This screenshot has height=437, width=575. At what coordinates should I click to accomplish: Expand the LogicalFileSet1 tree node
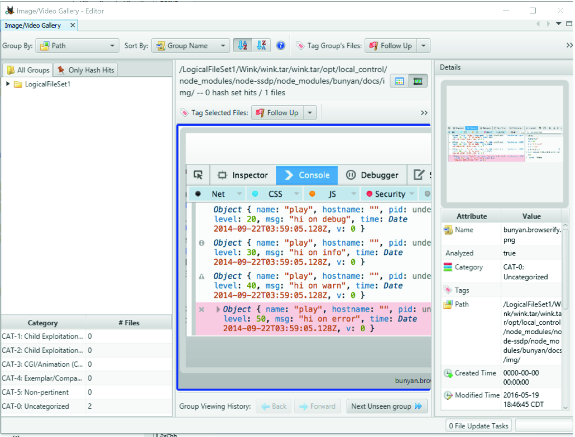point(8,84)
